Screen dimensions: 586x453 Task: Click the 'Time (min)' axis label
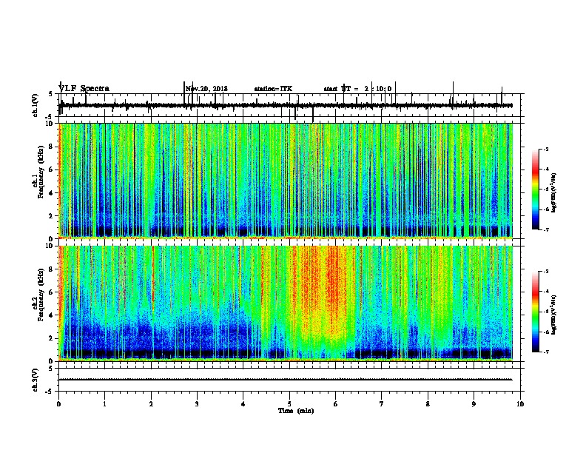296,411
